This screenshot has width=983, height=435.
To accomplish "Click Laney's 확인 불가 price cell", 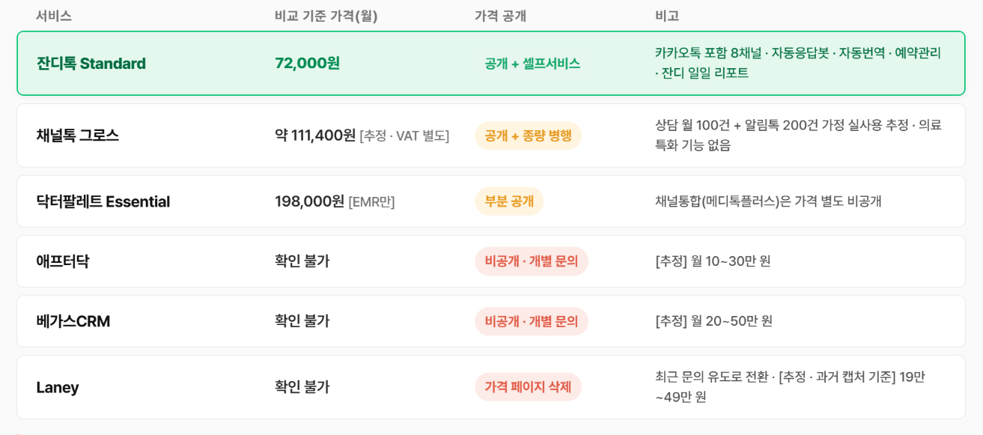I will pos(302,387).
